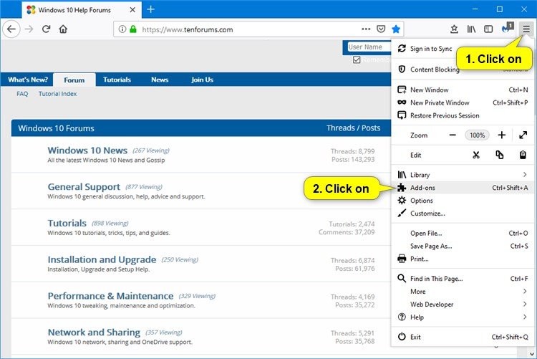Open Add-ons menu item

tap(463, 188)
